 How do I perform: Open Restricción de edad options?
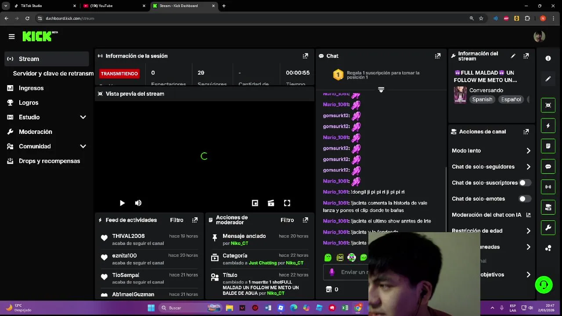(491, 231)
